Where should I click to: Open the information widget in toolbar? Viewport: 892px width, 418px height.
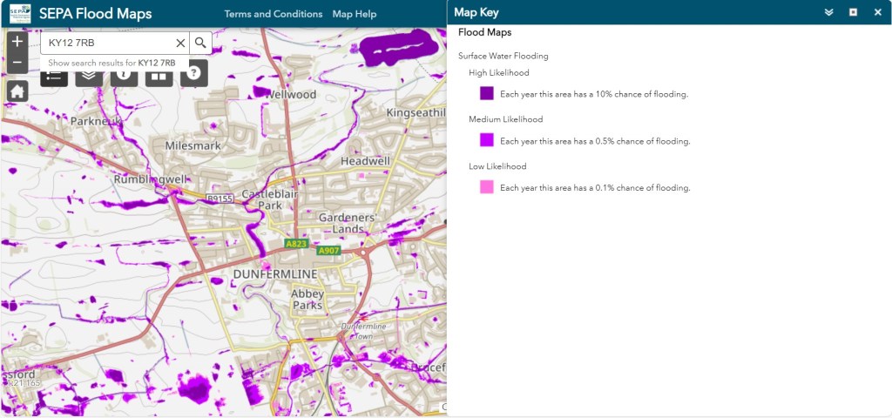pyautogui.click(x=124, y=78)
